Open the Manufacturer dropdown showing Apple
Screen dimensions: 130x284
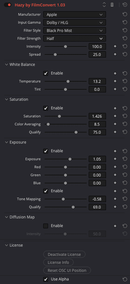tap(75, 15)
